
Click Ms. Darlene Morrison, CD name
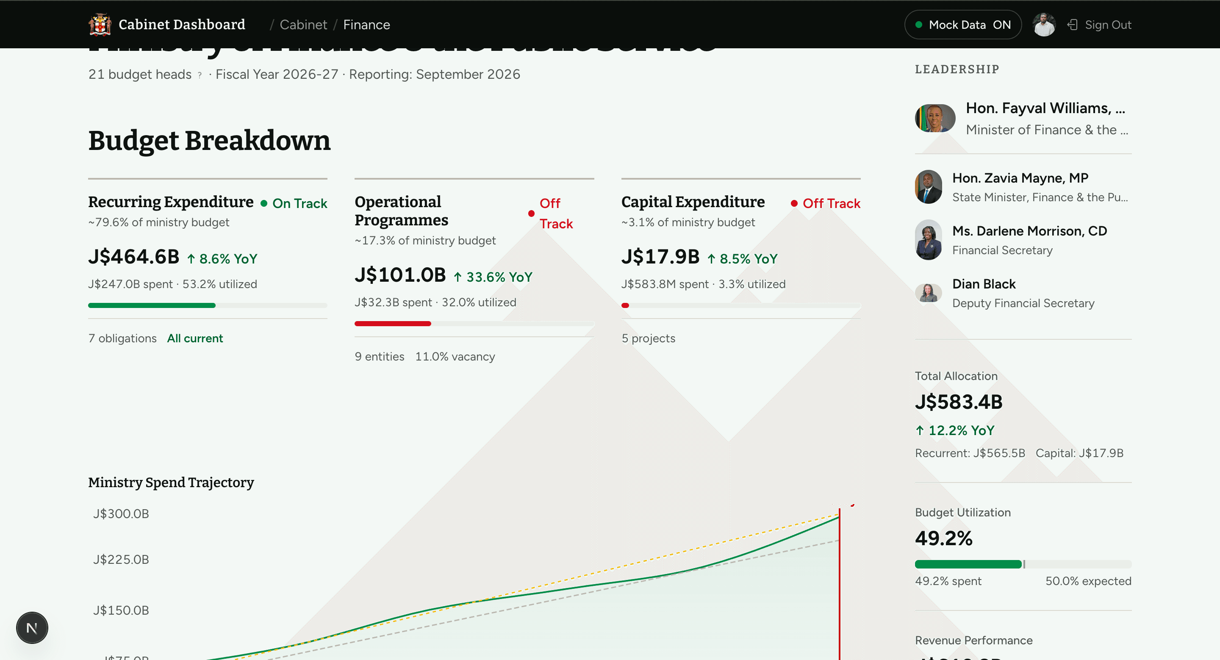(1030, 231)
